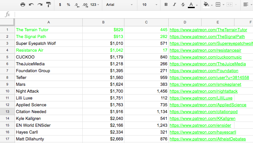253x143 pixels.
Task: Open the patreon.com/Foundation link
Action: pyautogui.click(x=204, y=71)
